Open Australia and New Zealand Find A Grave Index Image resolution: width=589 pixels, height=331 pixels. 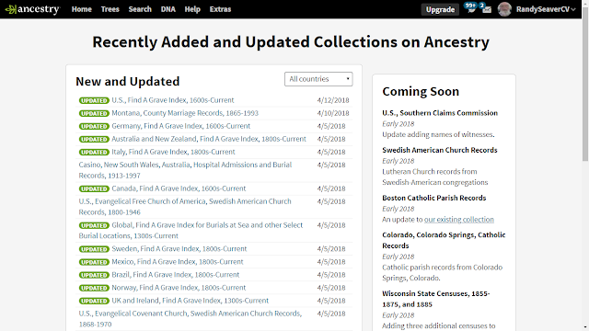tap(209, 139)
